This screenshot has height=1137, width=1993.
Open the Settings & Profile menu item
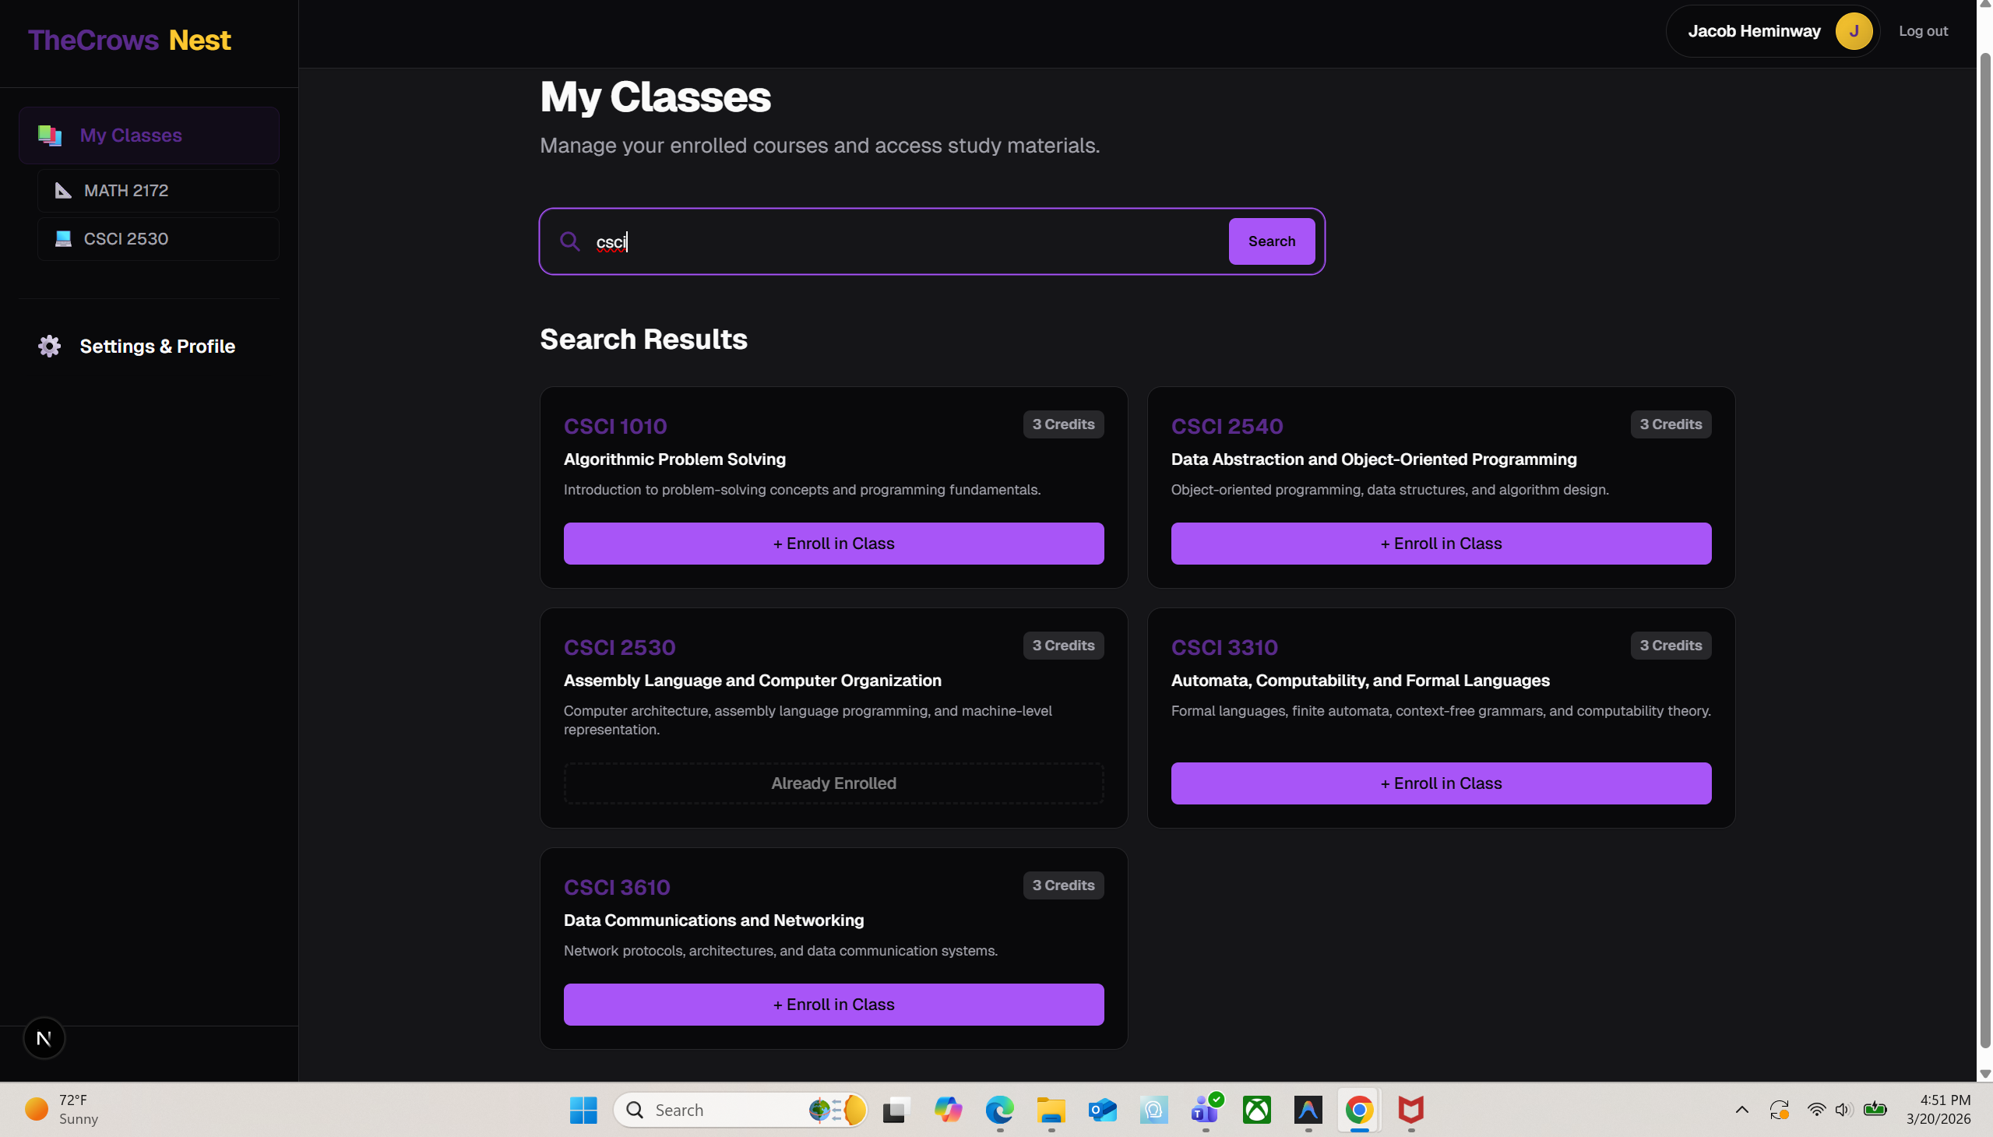click(157, 346)
